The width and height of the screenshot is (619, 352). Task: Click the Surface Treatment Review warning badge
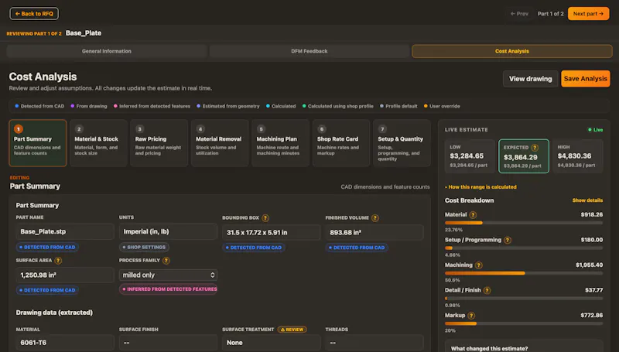[x=292, y=330]
